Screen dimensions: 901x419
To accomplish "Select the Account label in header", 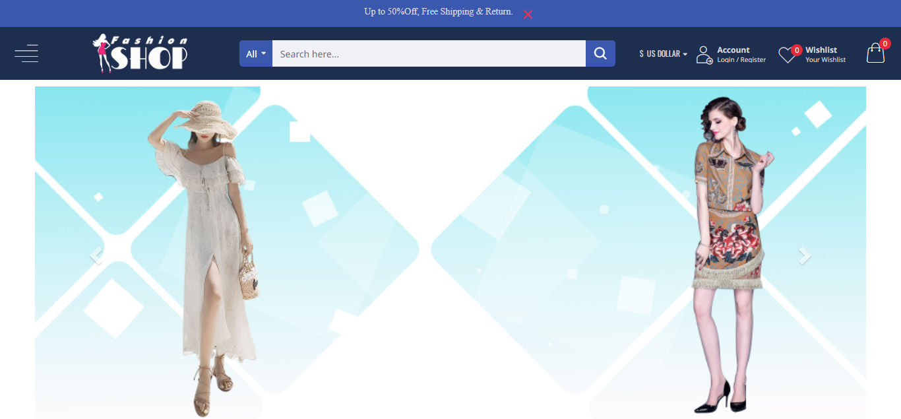I will [x=733, y=49].
